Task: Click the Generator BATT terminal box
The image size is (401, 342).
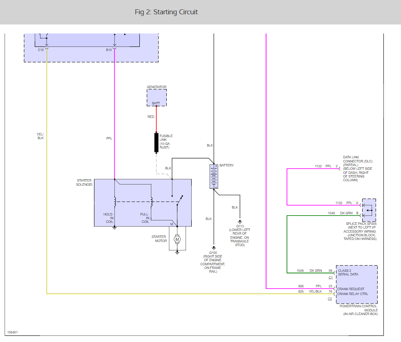Action: coord(157,98)
